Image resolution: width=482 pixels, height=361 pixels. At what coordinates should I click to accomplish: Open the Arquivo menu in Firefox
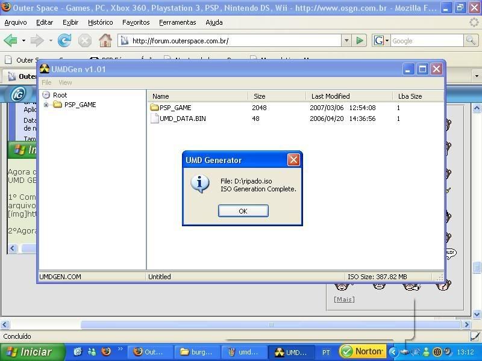(x=16, y=22)
